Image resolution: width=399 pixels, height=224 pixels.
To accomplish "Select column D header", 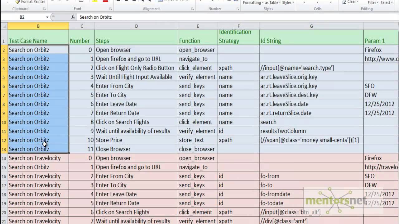I will point(136,26).
